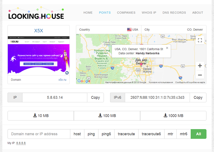Open the X5X company title link
The image size is (214, 152).
click(x=39, y=31)
